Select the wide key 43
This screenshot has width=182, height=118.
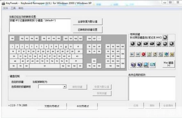coord(77,56)
